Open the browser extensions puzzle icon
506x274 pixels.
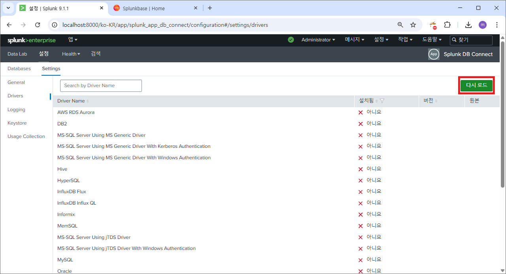[x=447, y=25]
